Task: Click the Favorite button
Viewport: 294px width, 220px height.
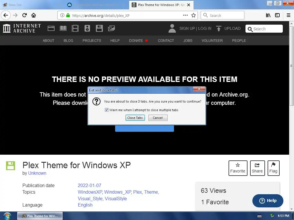Action: pyautogui.click(x=238, y=168)
